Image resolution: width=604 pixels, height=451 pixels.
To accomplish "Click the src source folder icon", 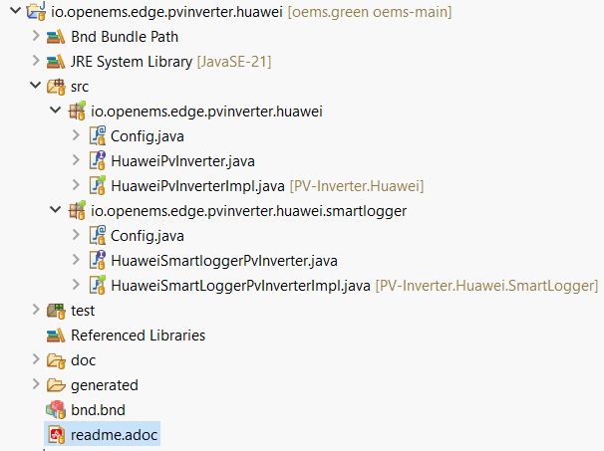I will coord(56,87).
